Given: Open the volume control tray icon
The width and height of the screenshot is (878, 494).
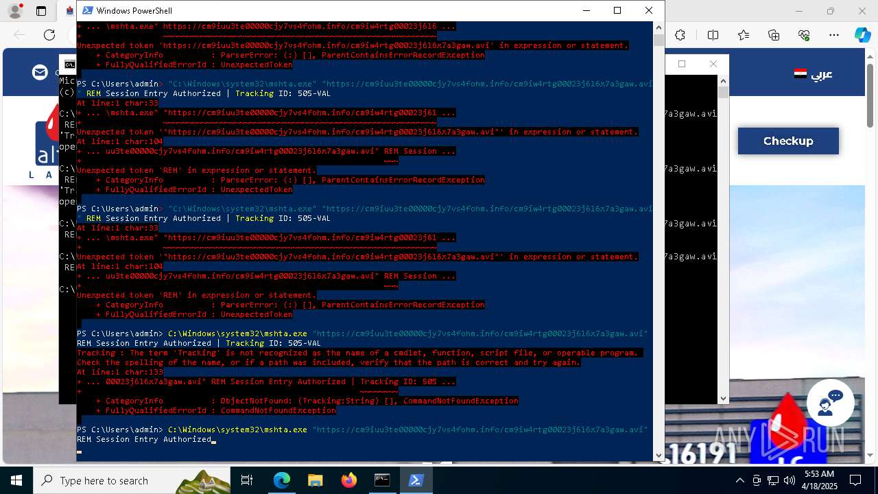Looking at the screenshot, I should [x=789, y=480].
